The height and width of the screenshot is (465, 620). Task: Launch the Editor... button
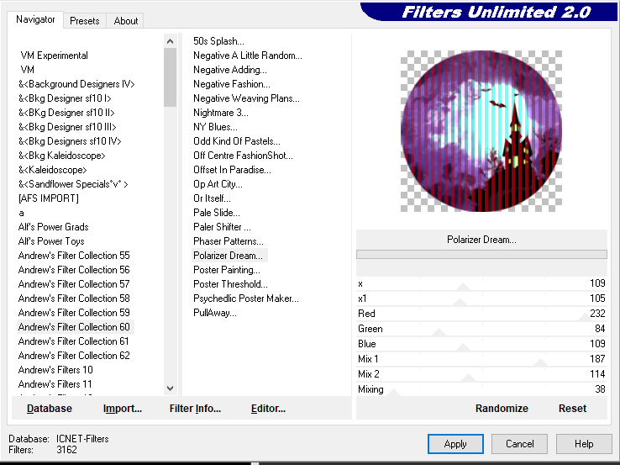268,409
